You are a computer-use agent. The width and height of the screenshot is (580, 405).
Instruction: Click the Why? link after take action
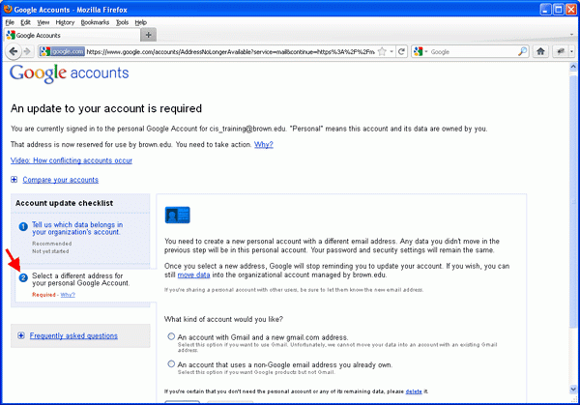point(263,144)
